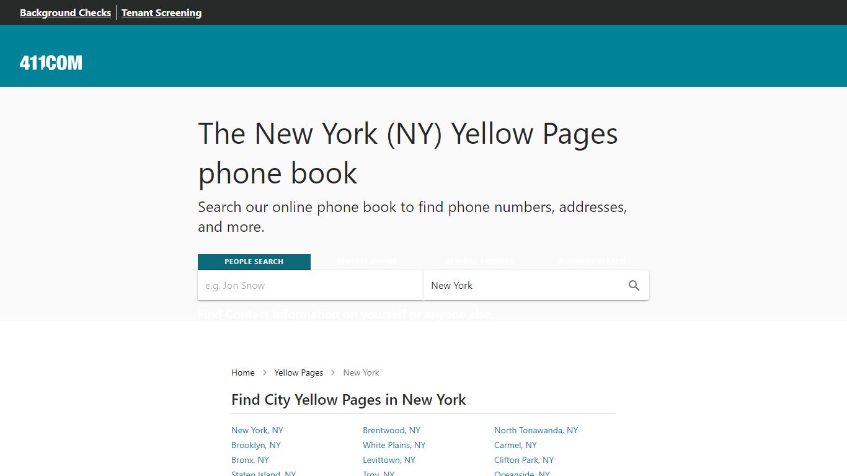Click the 411.com logo
Screen dimensions: 847x476
coord(51,63)
